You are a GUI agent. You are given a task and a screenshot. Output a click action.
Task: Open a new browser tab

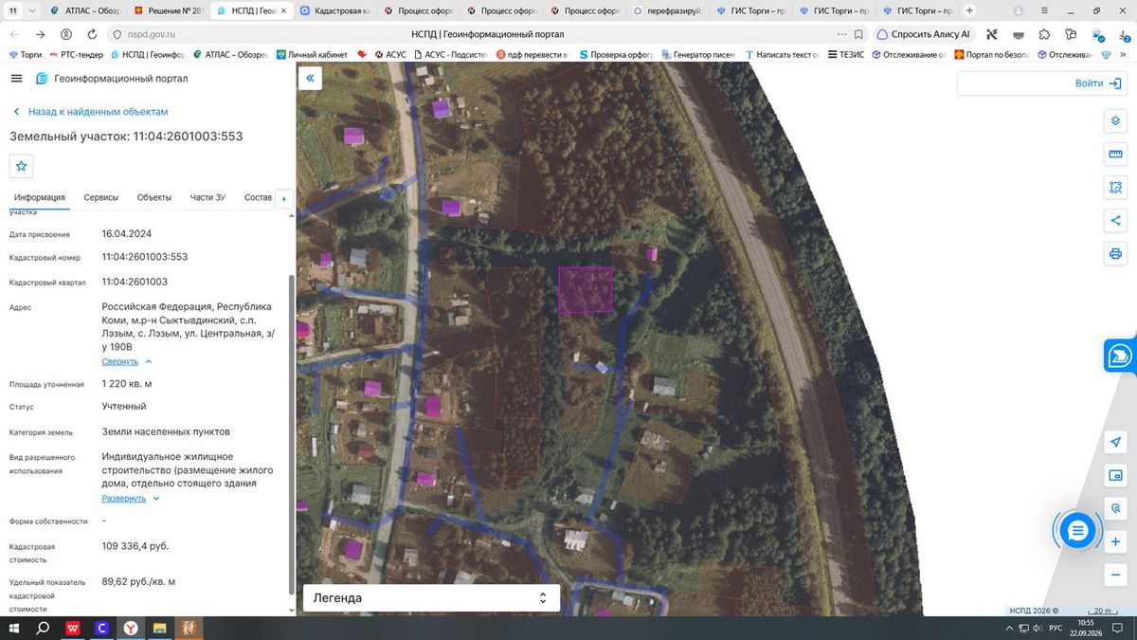[x=969, y=10]
